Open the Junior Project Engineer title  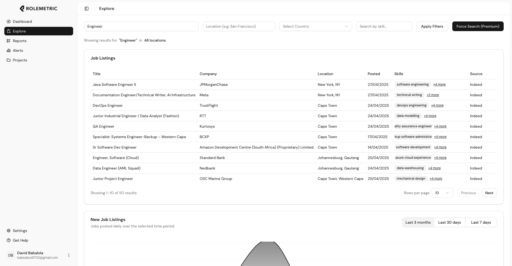[x=113, y=179]
